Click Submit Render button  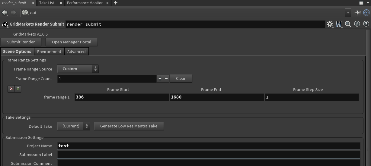pos(21,42)
